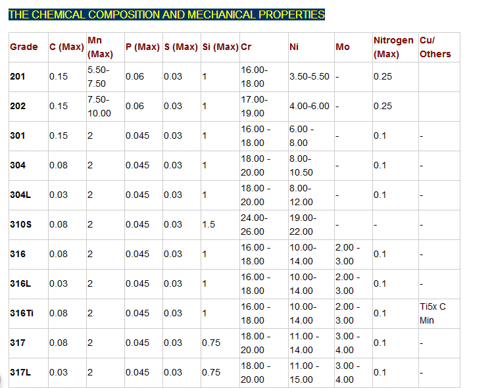Click S value '0.03' in 304 row
492x388 pixels.
point(173,165)
